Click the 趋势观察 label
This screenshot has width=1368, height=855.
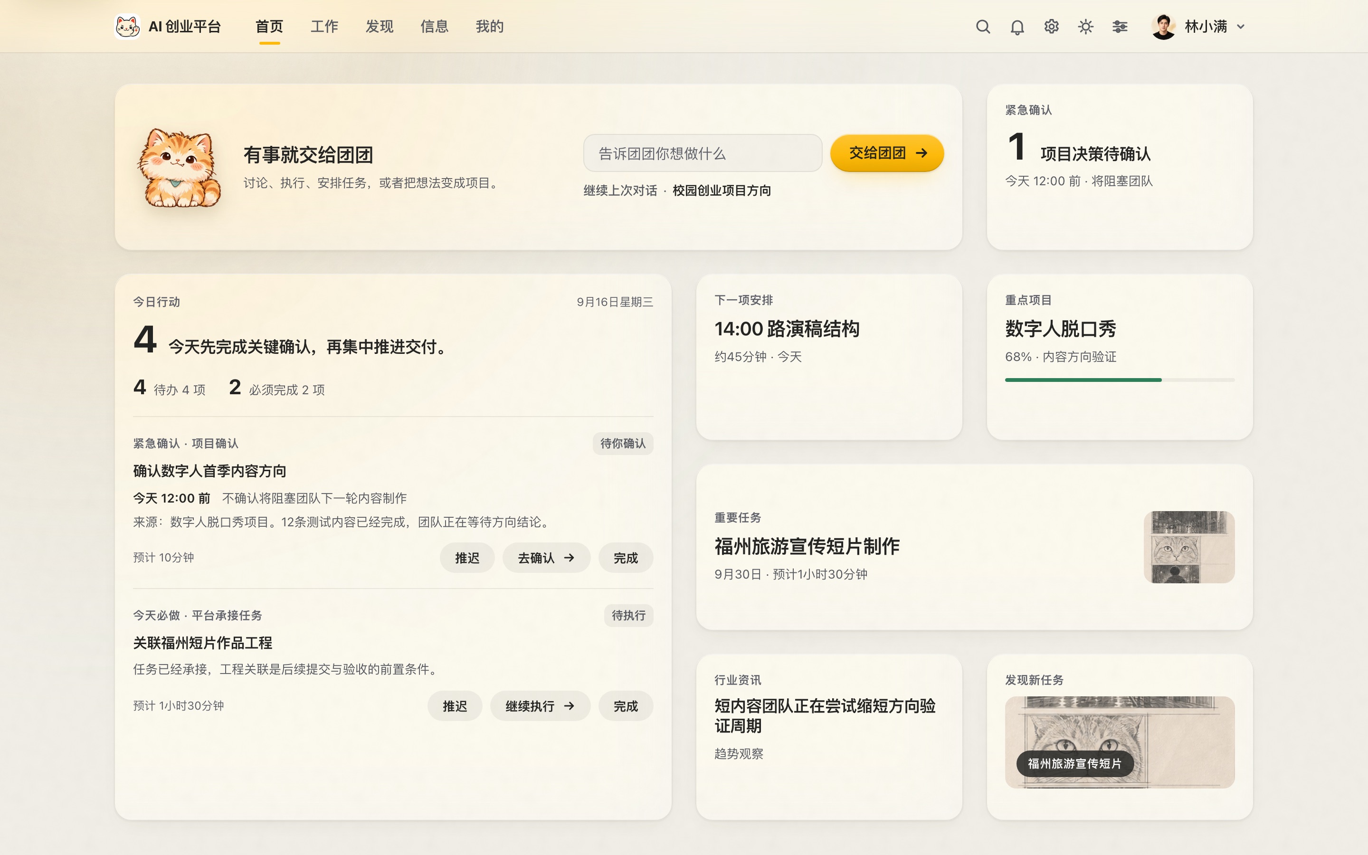[739, 754]
